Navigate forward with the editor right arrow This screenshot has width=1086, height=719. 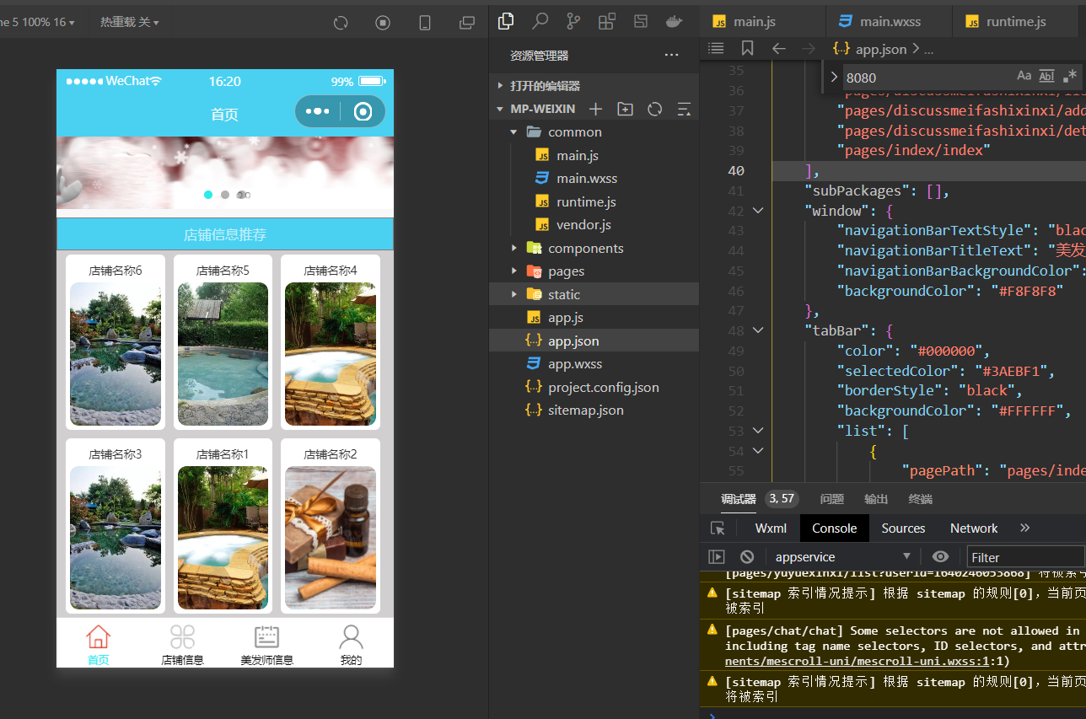pyautogui.click(x=809, y=48)
